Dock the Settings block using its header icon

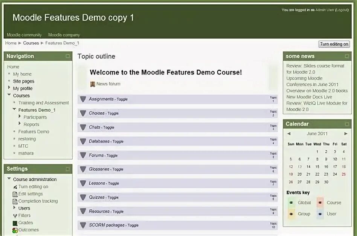pos(68,169)
